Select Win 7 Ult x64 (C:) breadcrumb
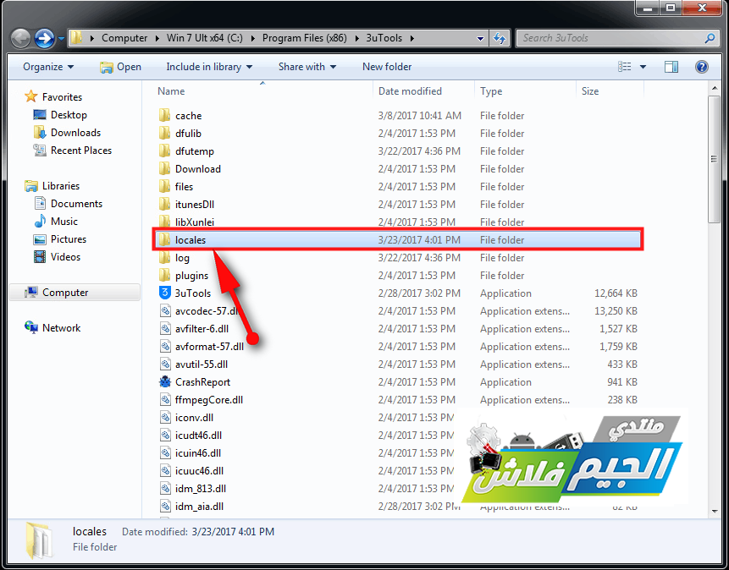 (205, 38)
